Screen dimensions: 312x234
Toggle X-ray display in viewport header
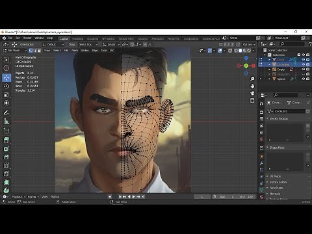pyautogui.click(x=230, y=51)
